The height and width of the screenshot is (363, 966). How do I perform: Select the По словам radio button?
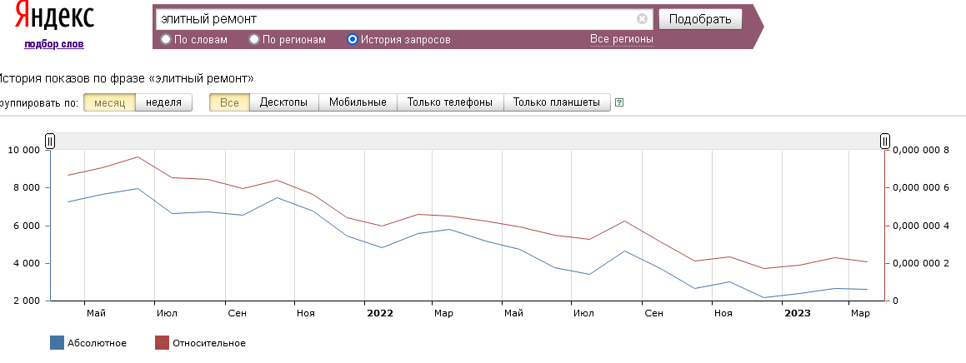tap(166, 39)
